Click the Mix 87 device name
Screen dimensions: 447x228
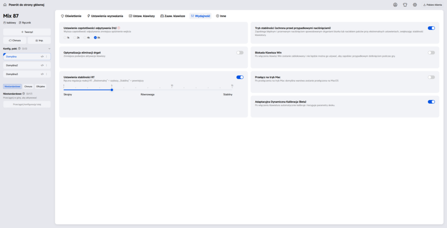pyautogui.click(x=11, y=16)
